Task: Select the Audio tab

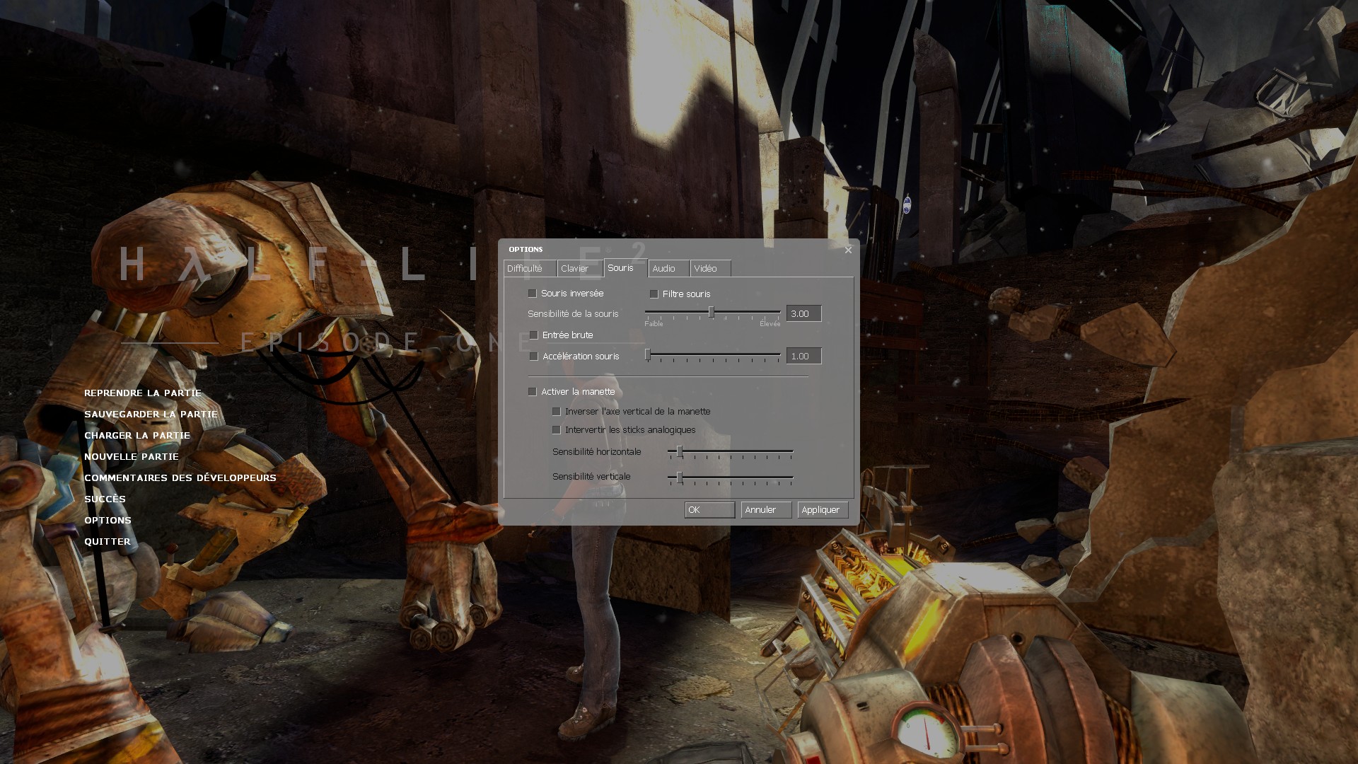Action: pos(663,269)
